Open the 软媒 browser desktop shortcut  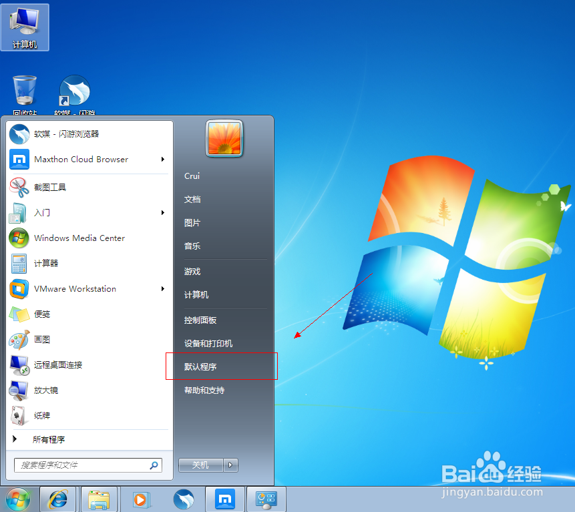pos(75,95)
